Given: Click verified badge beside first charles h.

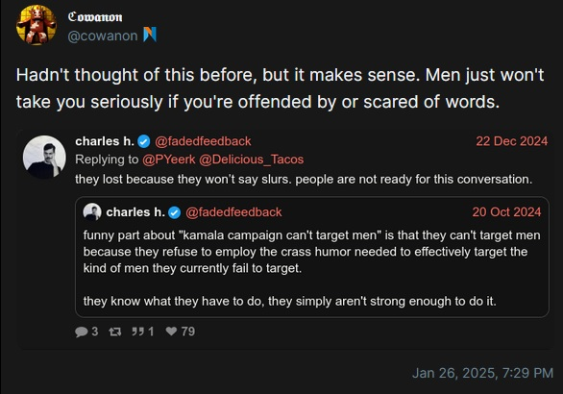Looking at the screenshot, I should (144, 141).
